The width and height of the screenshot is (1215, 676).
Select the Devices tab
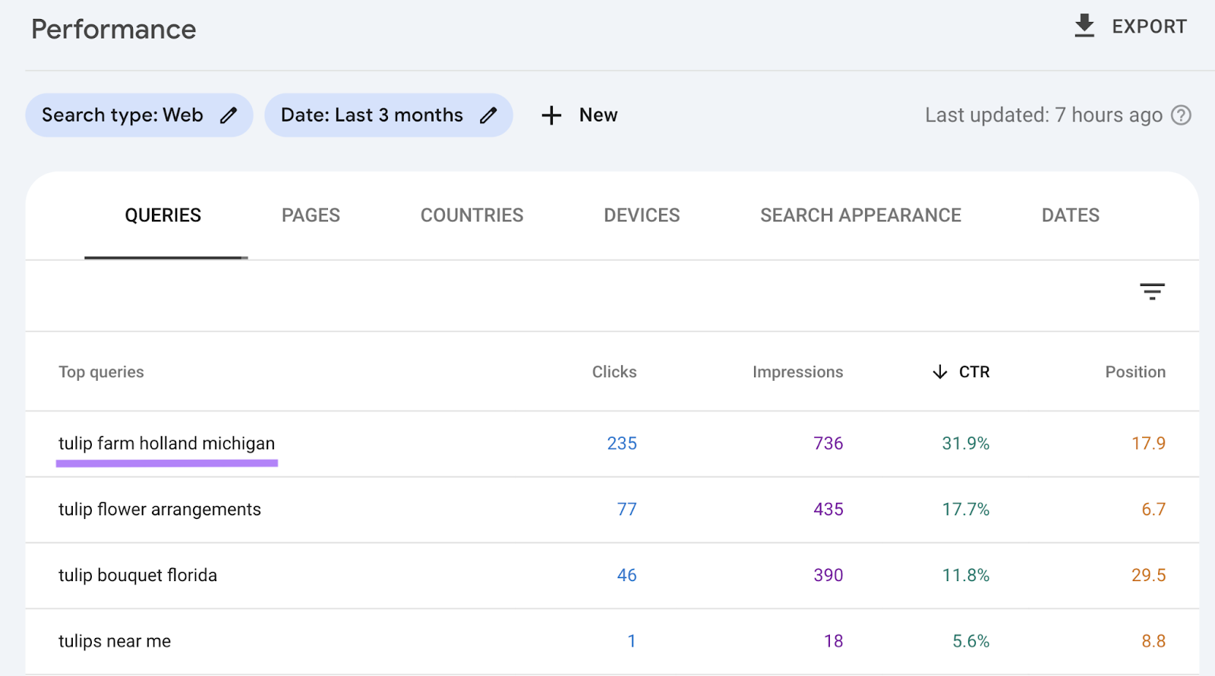642,215
